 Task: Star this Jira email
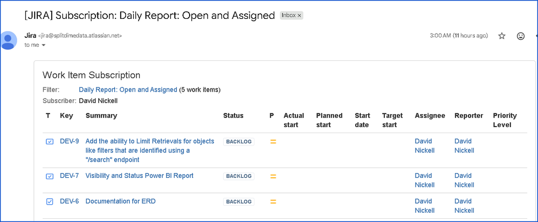click(x=502, y=36)
